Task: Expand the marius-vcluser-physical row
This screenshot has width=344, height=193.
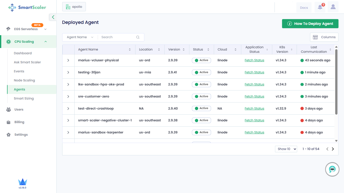Action: pos(68,60)
